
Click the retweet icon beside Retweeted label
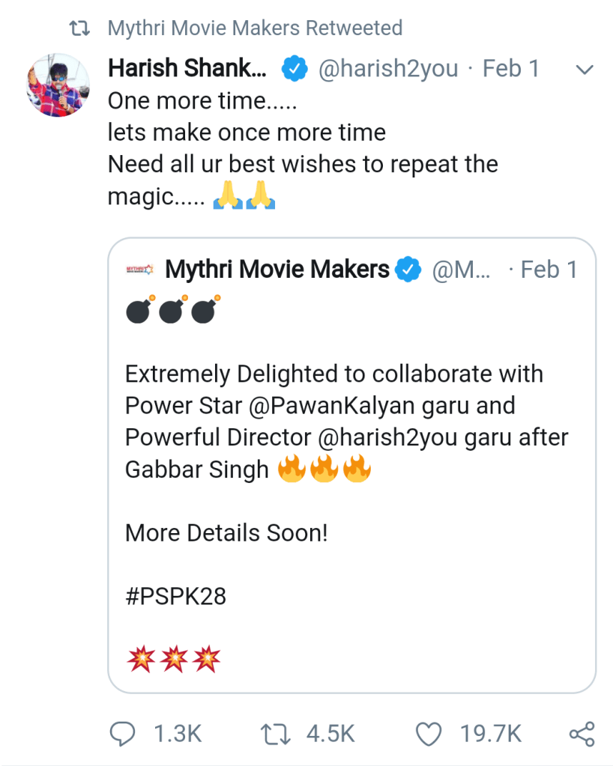point(79,28)
